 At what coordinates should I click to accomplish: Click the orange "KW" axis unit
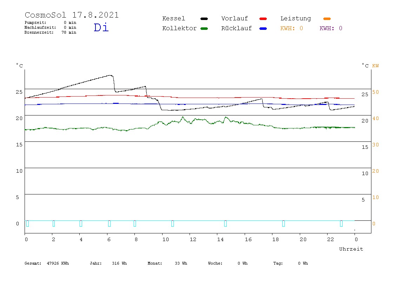[x=376, y=66]
